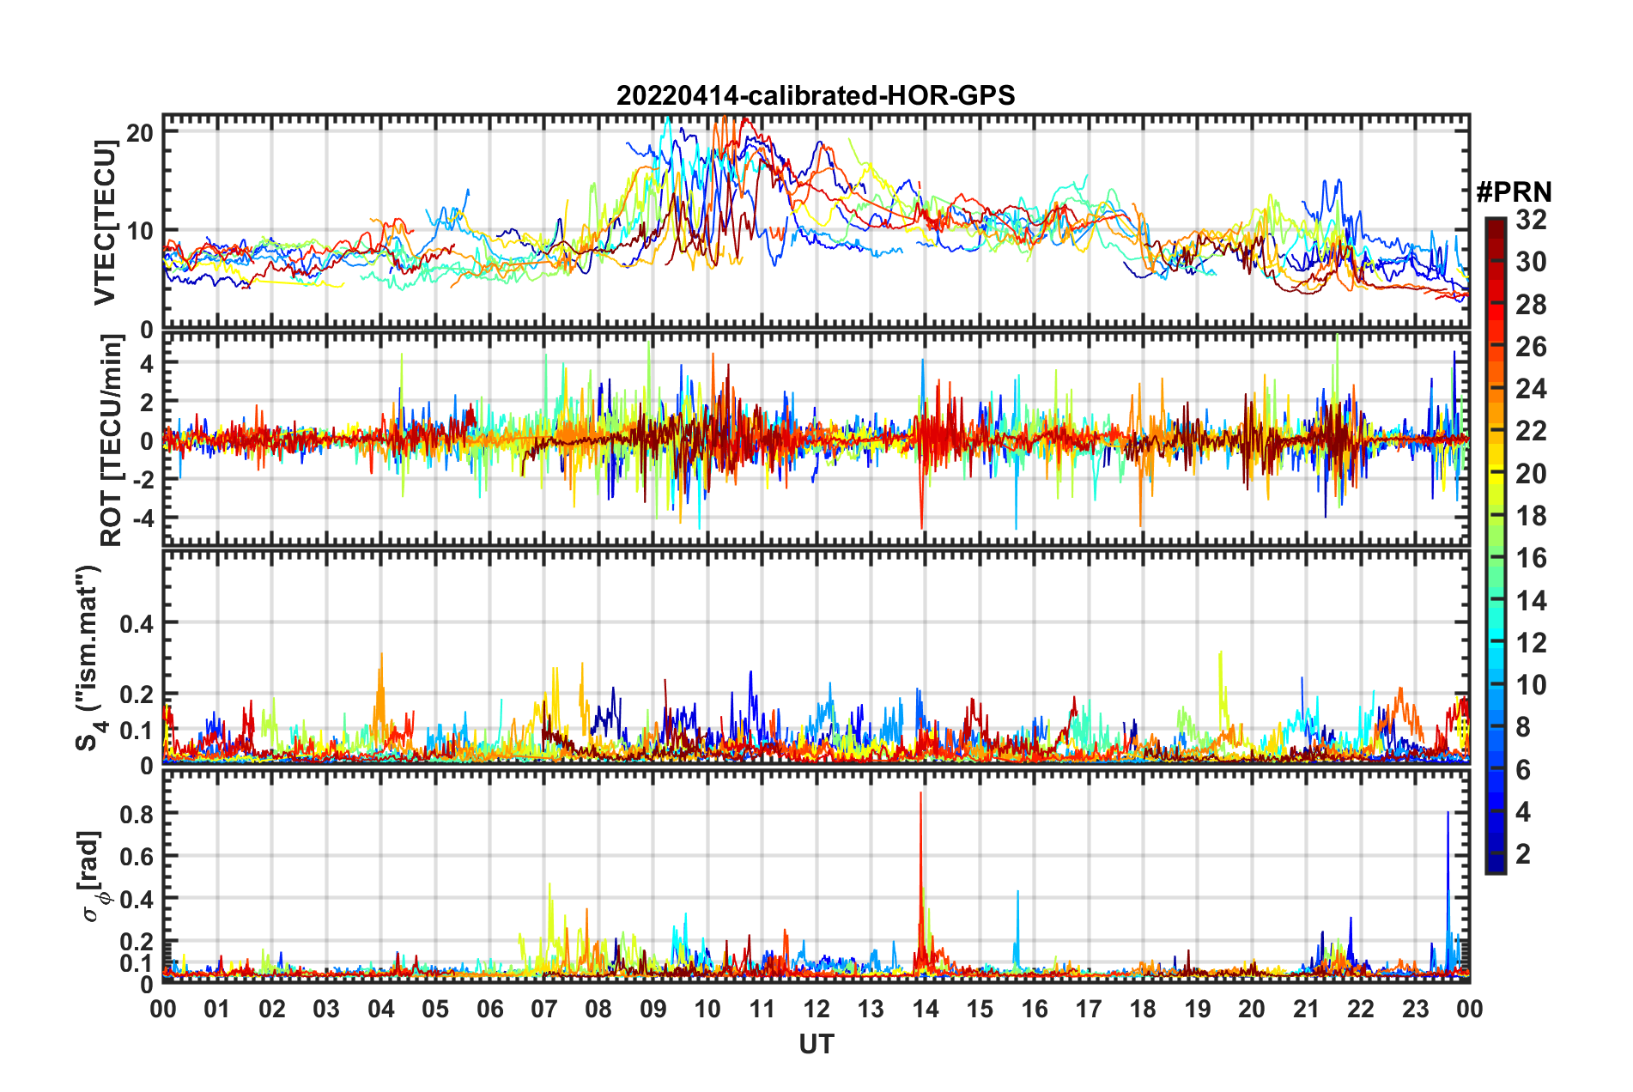Click the plot title 20220414-calibrated-HOR-GPS
The image size is (1633, 1092).
coord(816,95)
